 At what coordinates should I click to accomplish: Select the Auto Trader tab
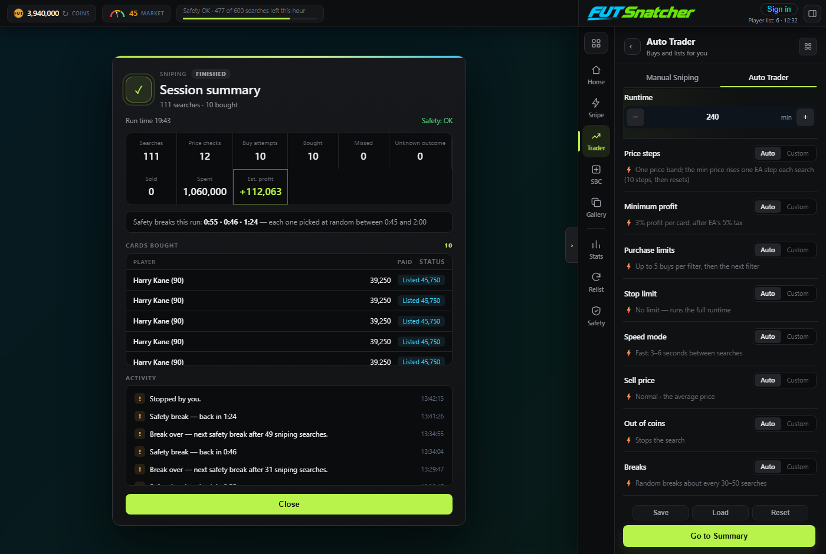click(768, 77)
